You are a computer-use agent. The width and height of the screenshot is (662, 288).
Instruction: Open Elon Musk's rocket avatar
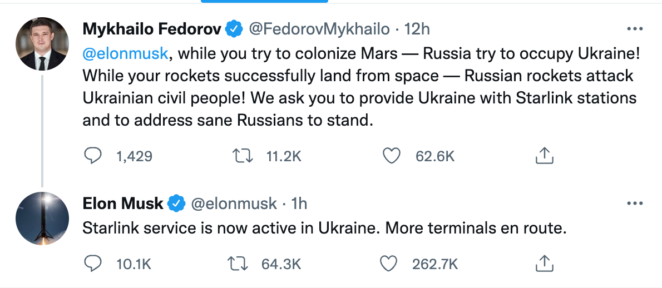click(42, 219)
